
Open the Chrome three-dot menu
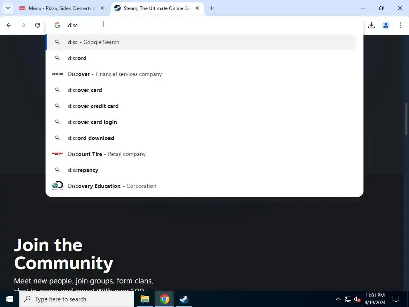400,25
